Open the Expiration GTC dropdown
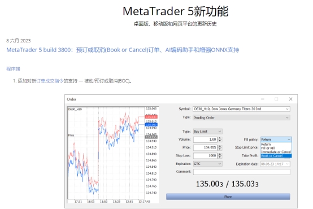 click(x=207, y=164)
